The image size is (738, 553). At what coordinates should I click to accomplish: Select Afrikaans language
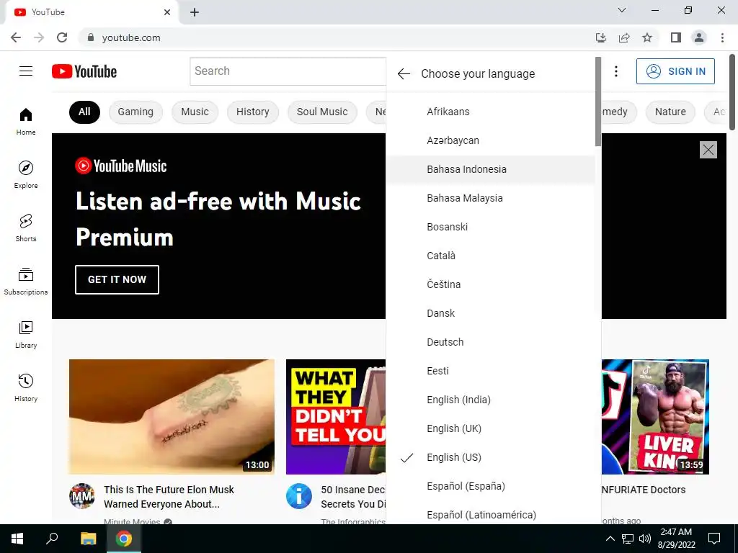[490, 112]
